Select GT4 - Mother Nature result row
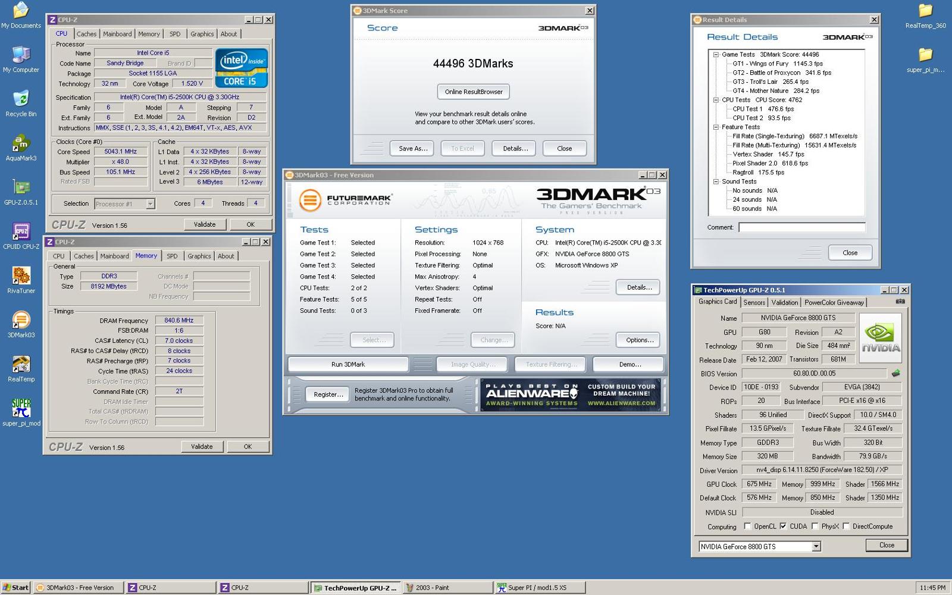The width and height of the screenshot is (952, 595). (775, 91)
